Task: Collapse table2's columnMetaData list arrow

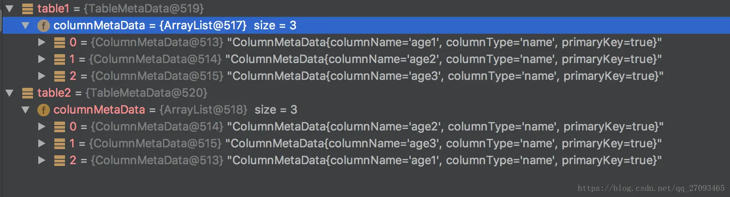Action: click(25, 110)
